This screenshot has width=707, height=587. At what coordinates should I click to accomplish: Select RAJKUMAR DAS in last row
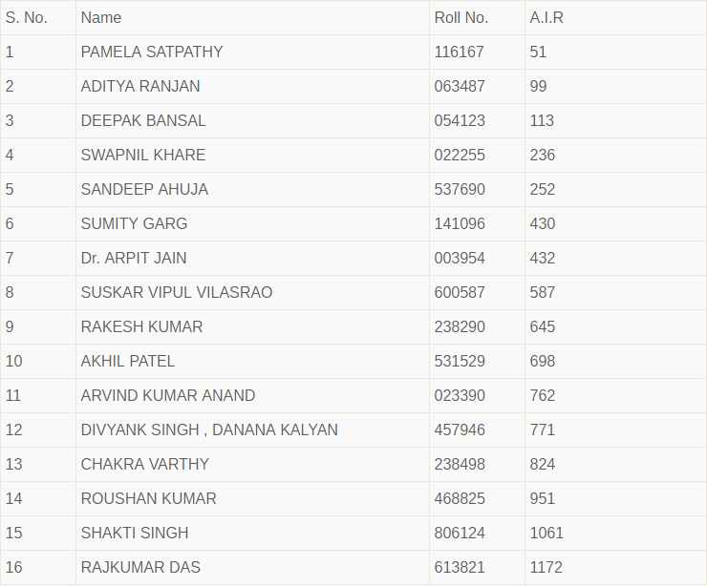pos(140,567)
